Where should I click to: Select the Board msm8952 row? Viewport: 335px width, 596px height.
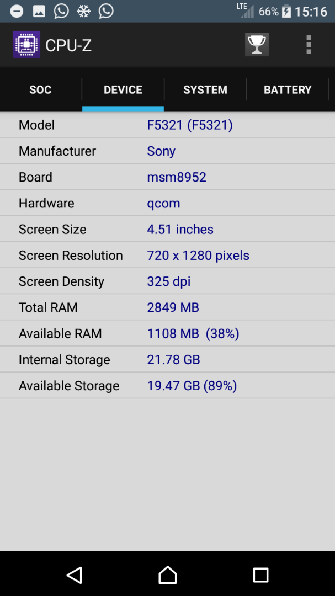coord(167,177)
